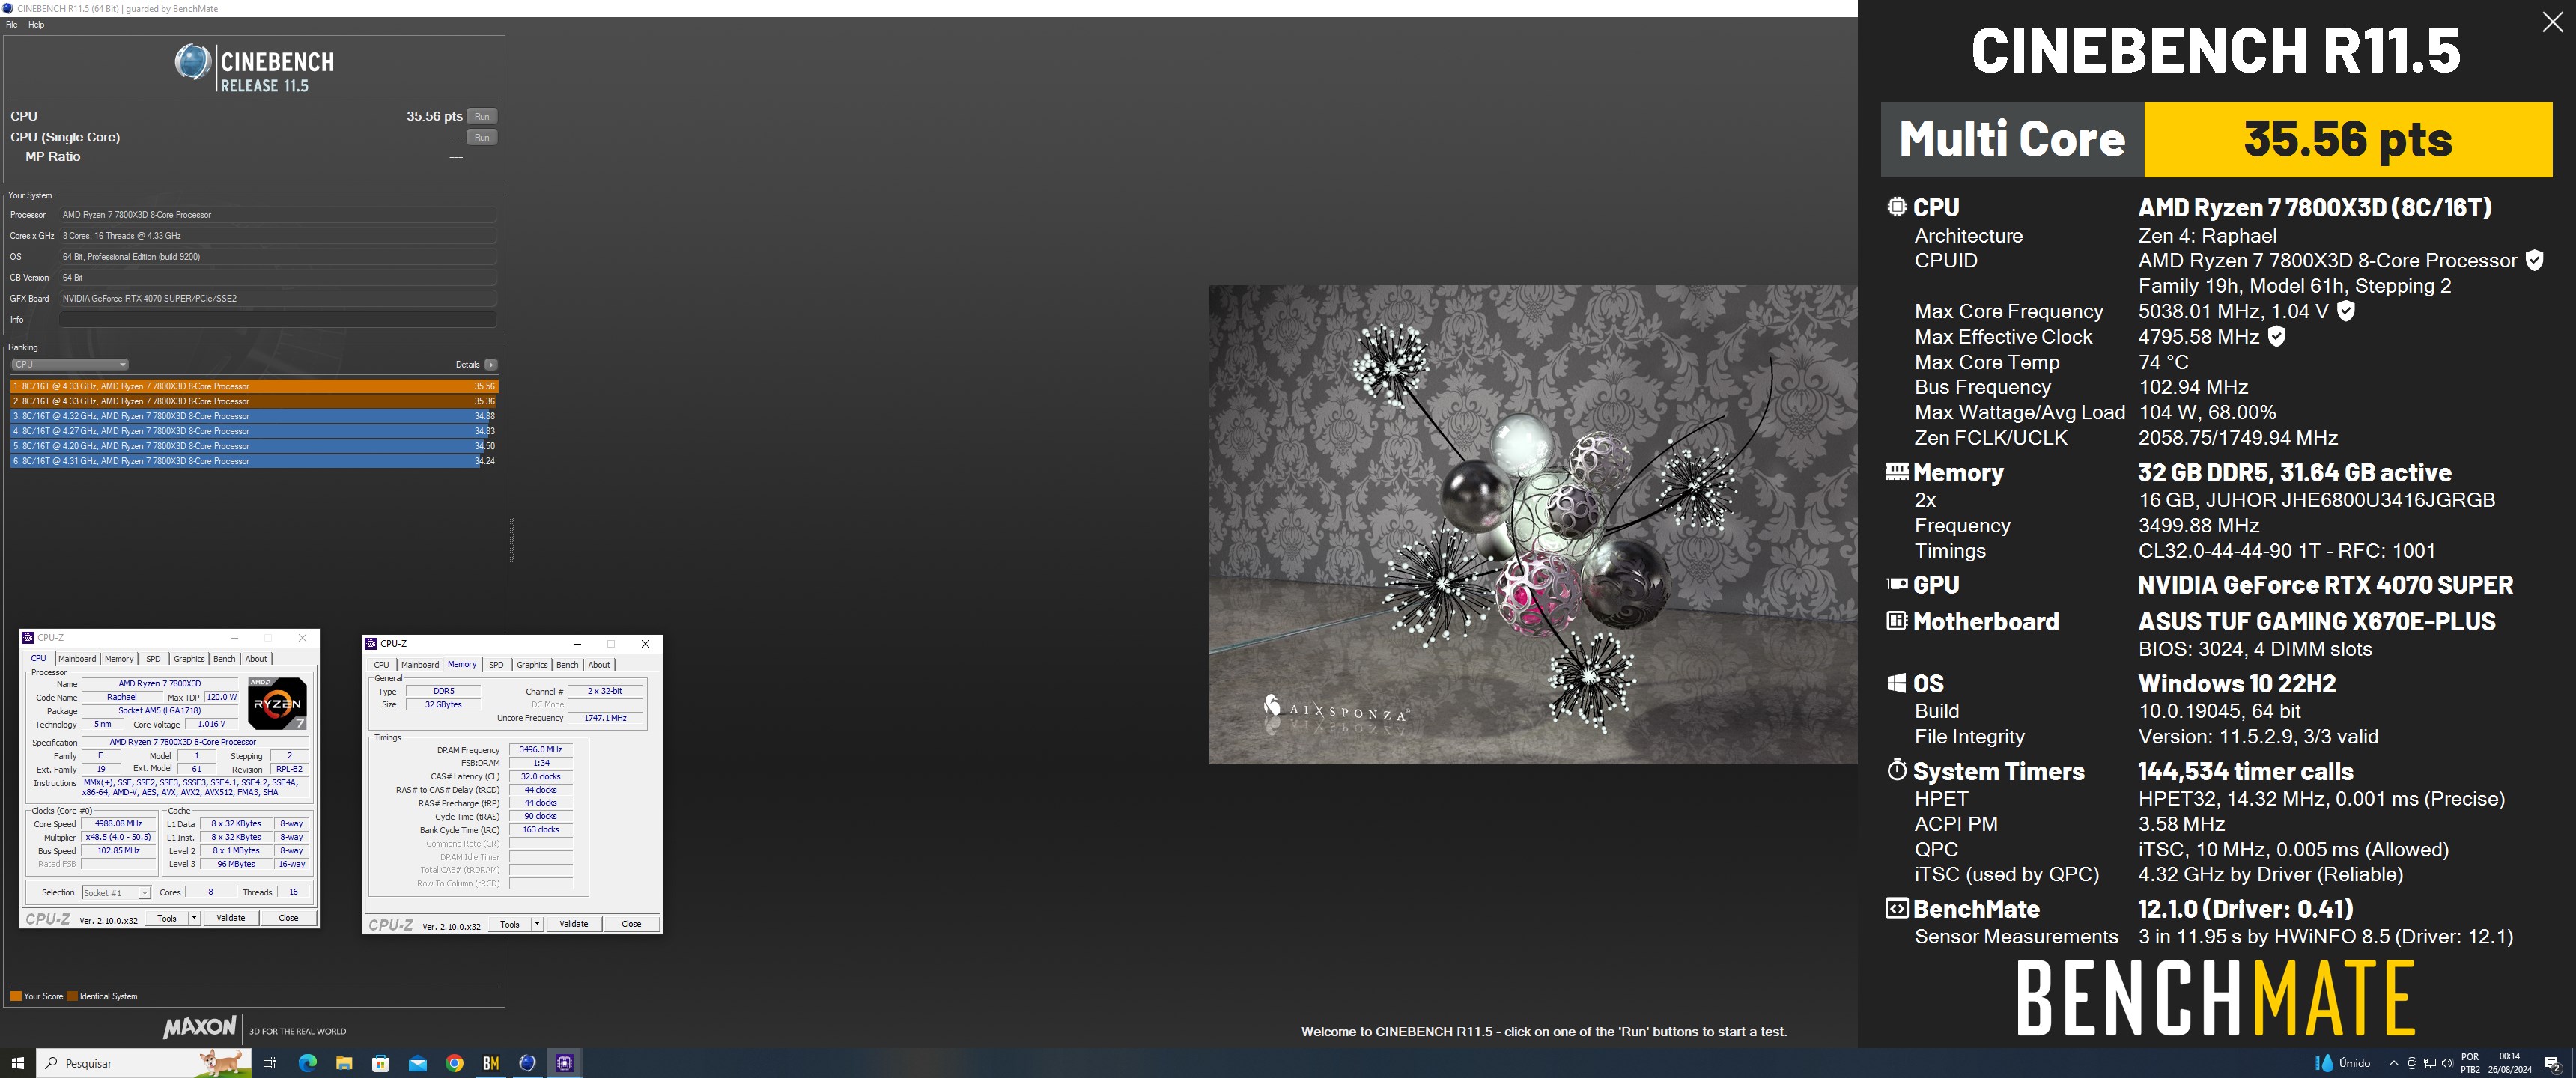Open Bench tab in left CPU-Z window

(225, 659)
